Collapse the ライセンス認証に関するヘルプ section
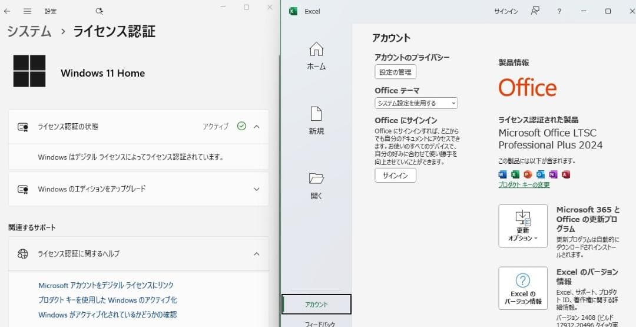This screenshot has height=327, width=636. tap(256, 254)
